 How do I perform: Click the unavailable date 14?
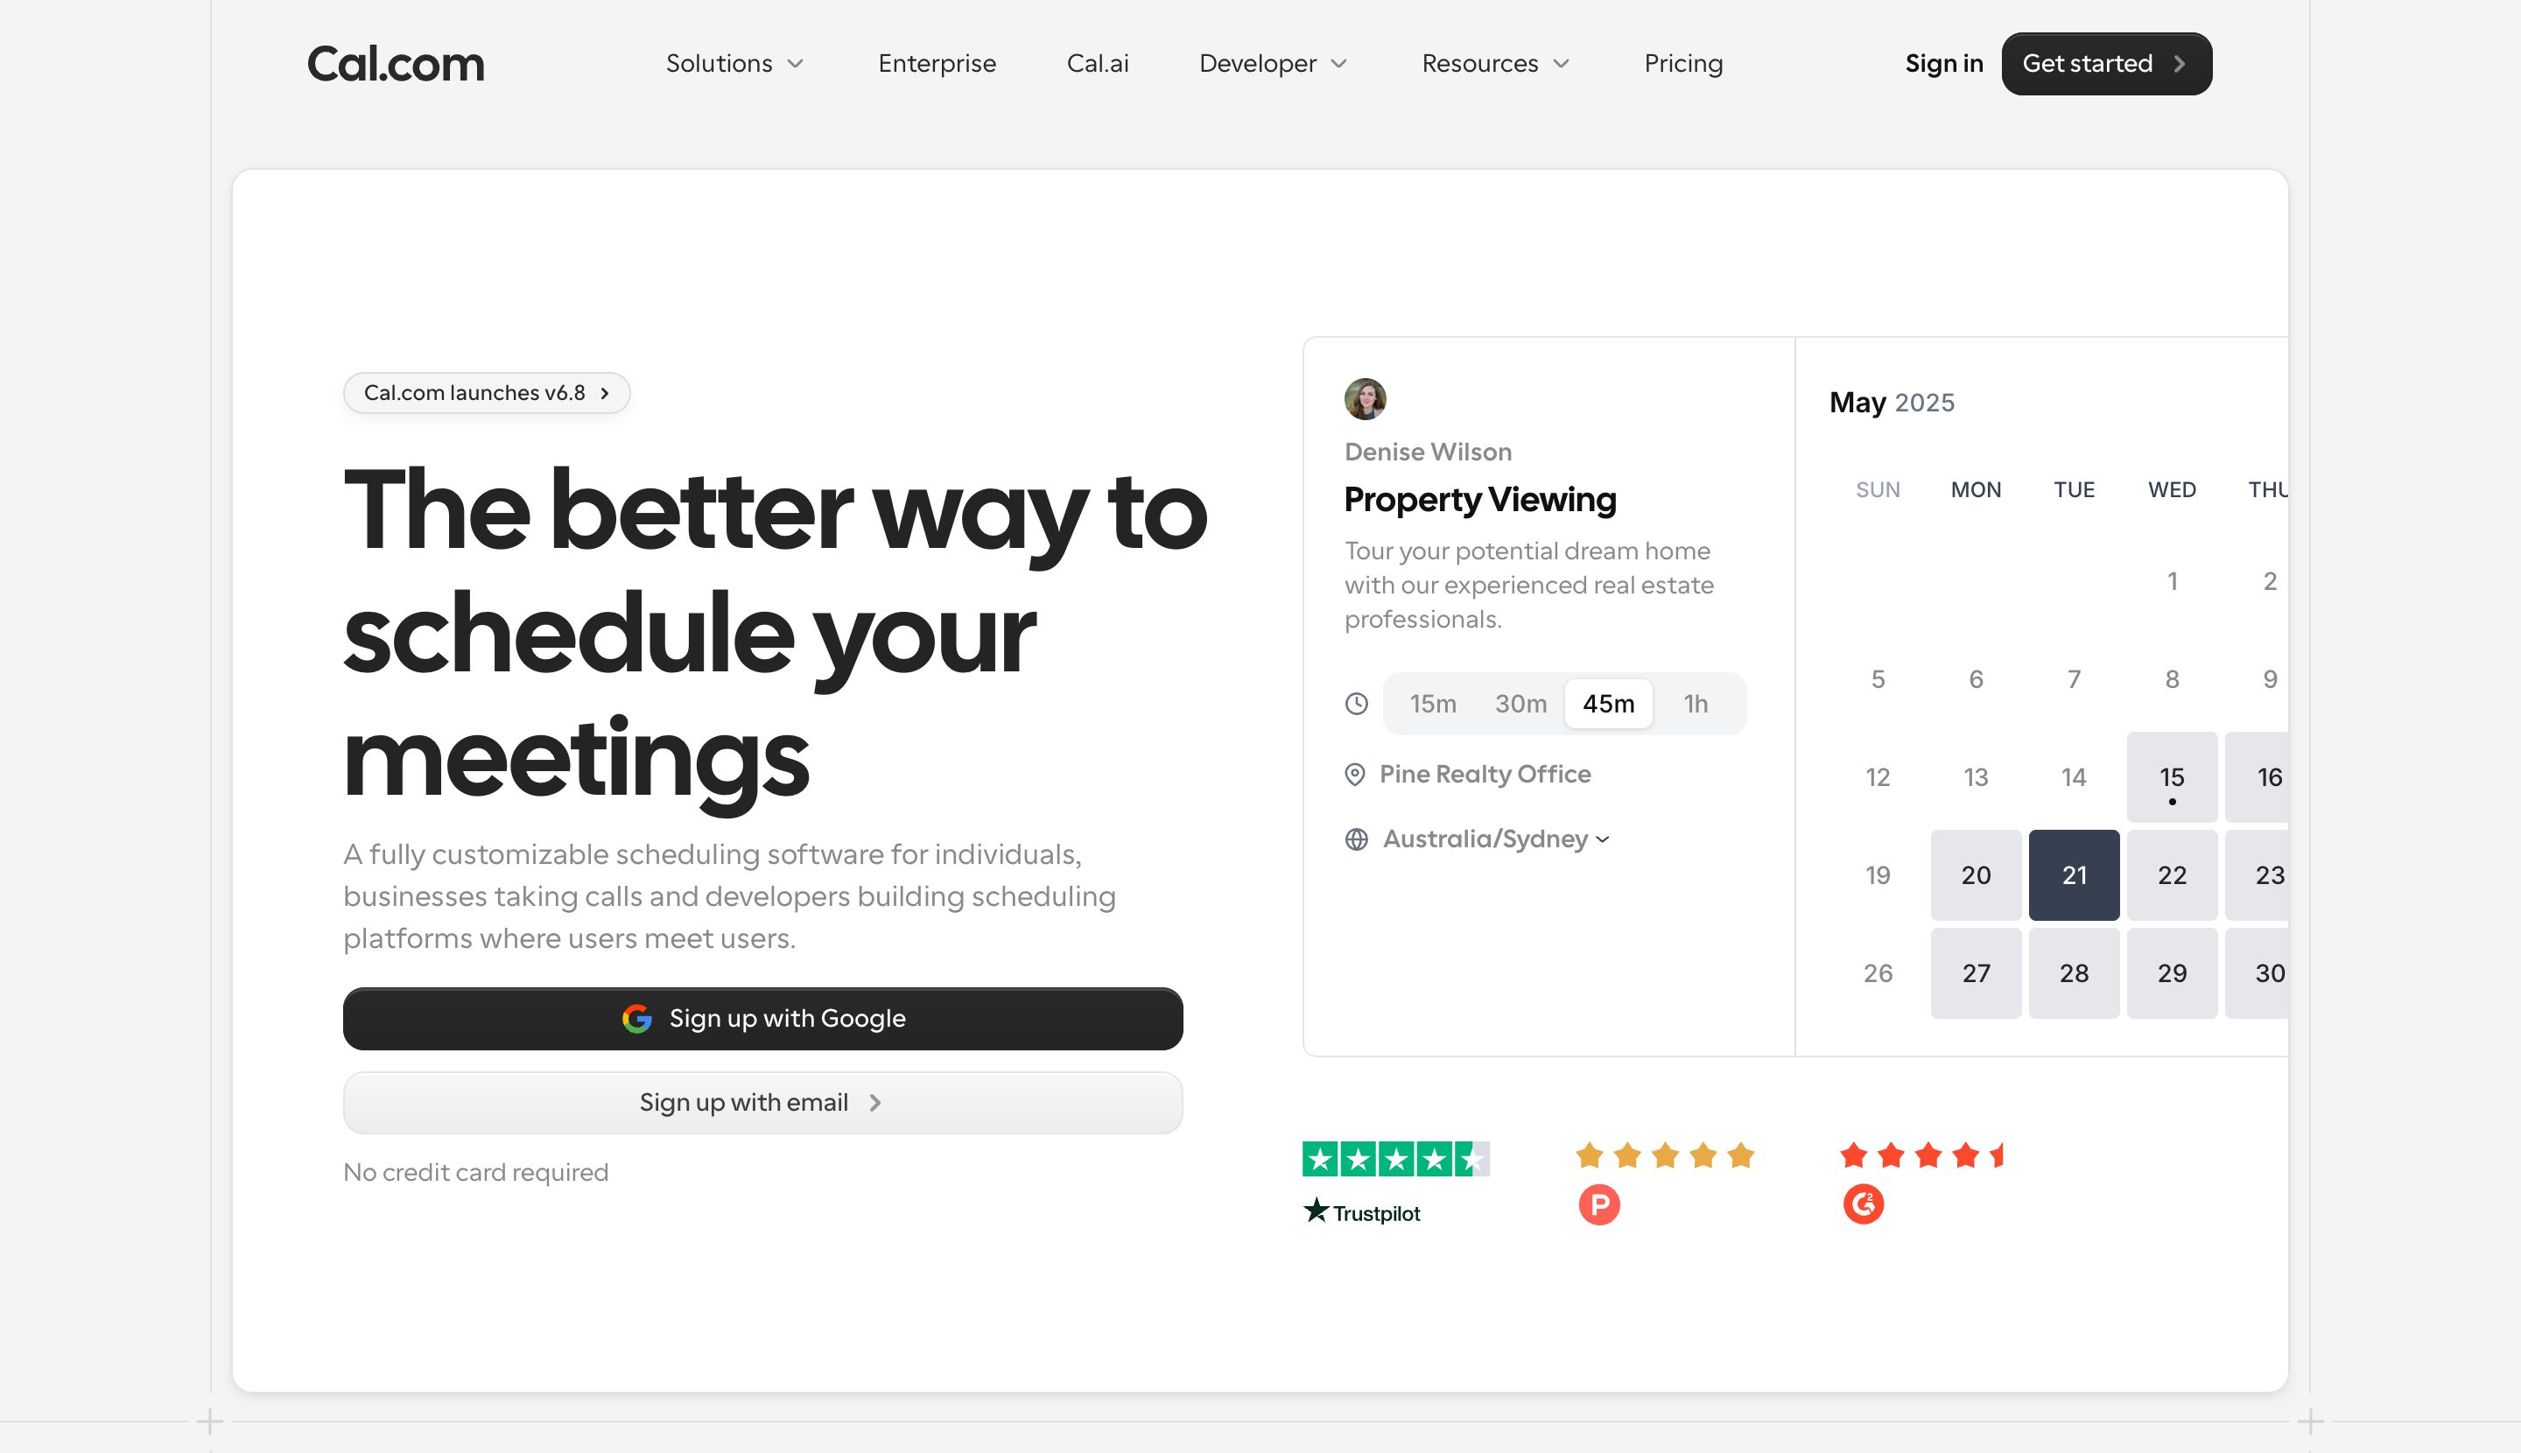point(2074,777)
